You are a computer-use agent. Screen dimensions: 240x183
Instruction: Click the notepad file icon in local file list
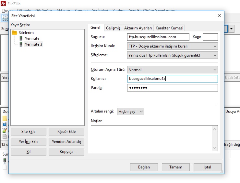tap(5, 131)
